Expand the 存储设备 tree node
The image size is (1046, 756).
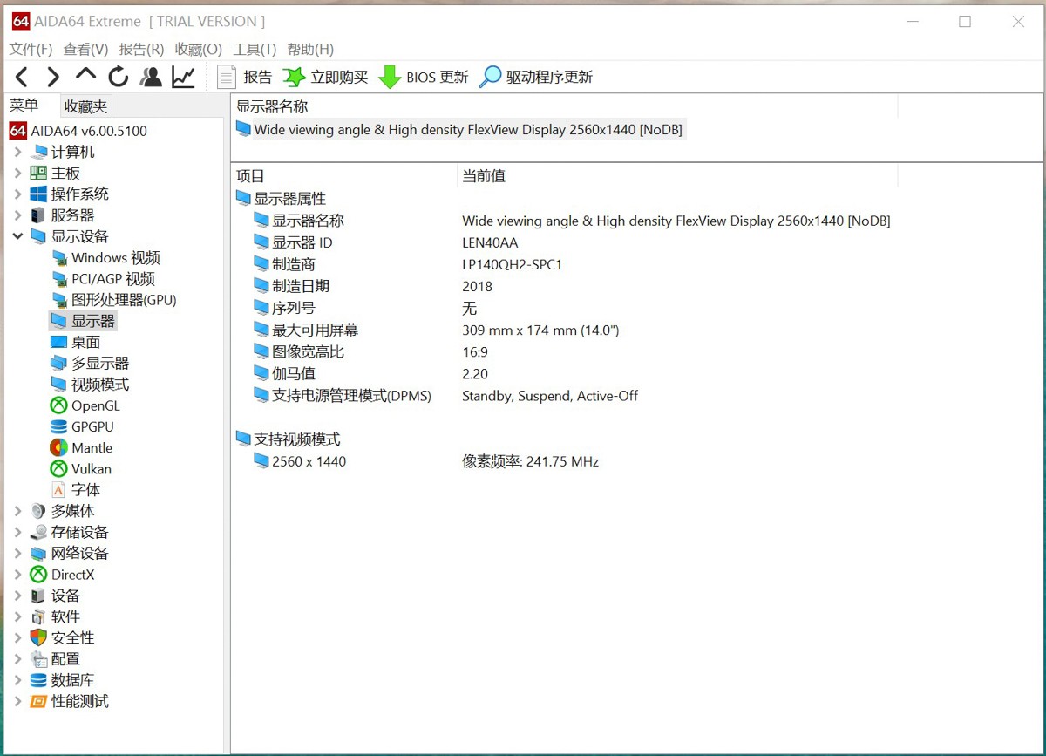click(17, 532)
